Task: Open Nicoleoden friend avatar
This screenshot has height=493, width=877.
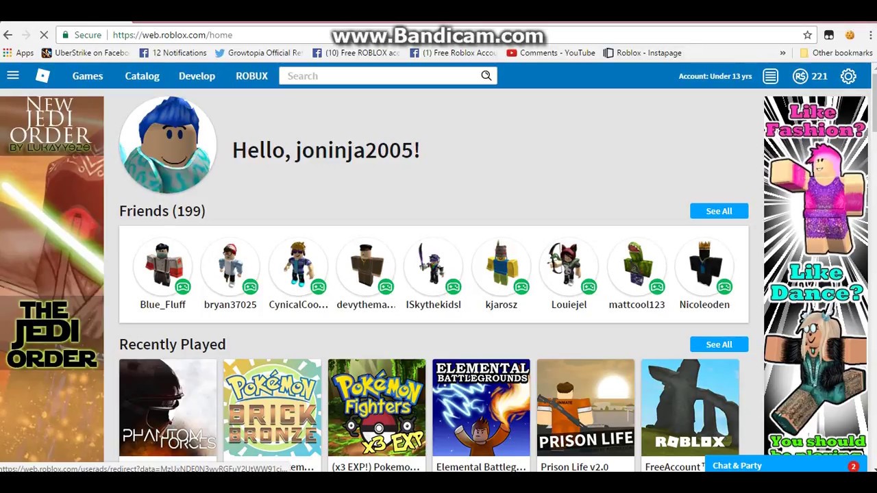Action: (704, 265)
